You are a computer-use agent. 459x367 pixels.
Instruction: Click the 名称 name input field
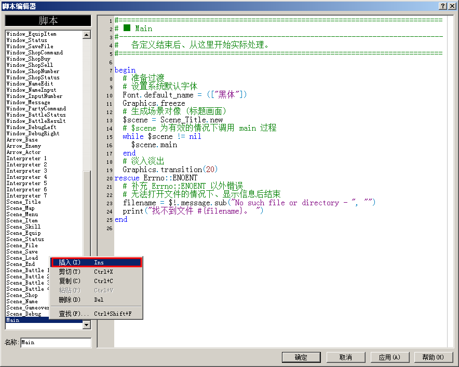point(56,343)
